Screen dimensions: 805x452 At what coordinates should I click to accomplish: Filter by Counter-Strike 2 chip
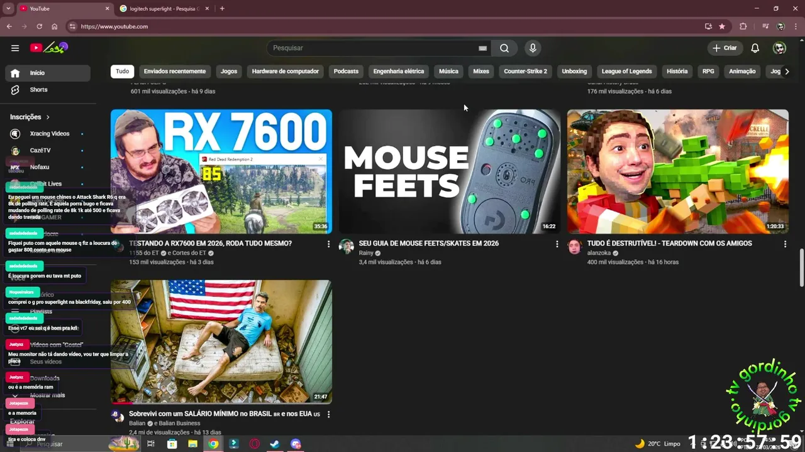point(526,72)
